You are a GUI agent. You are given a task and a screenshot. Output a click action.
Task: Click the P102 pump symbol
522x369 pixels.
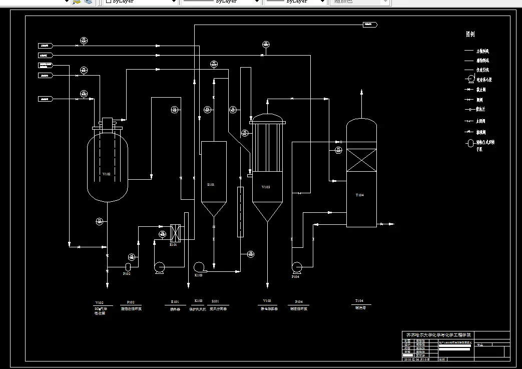pyautogui.click(x=128, y=266)
